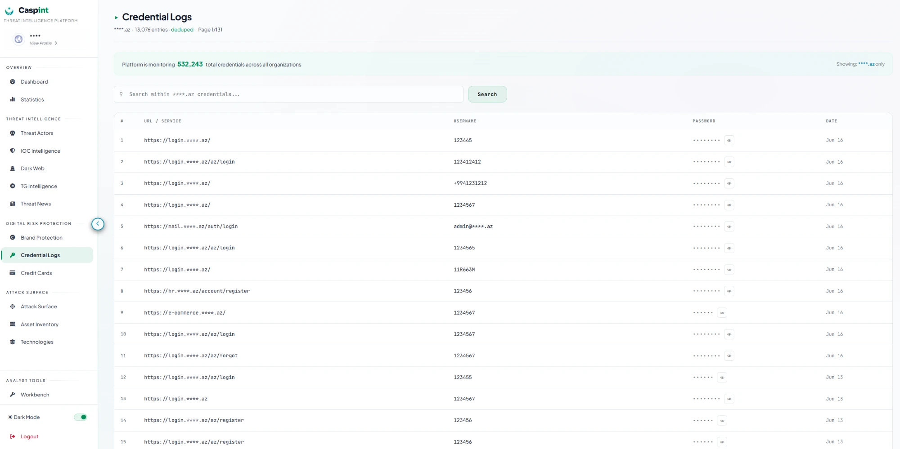Reveal password for e-commerce row 9

tap(722, 313)
